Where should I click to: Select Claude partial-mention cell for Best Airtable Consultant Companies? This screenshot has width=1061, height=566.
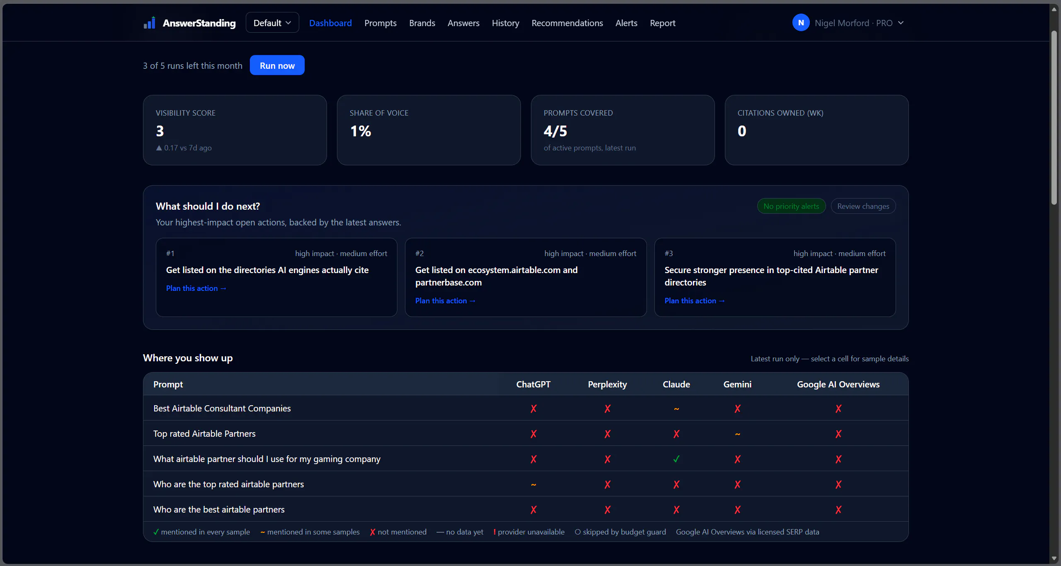676,409
